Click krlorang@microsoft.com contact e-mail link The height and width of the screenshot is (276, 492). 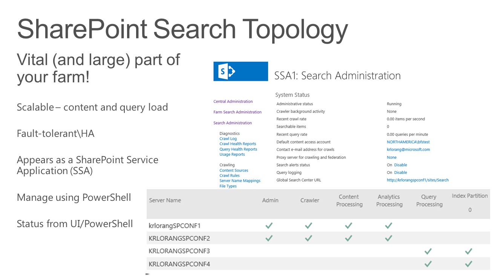pyautogui.click(x=408, y=150)
